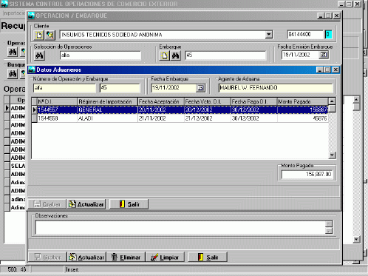368x276 pixels.
Task: Click Salir in Datos Aduaneros window
Action: point(129,204)
